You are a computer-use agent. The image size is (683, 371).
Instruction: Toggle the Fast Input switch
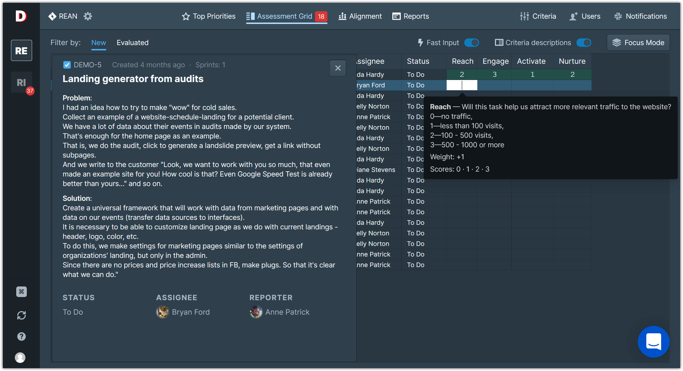(472, 43)
